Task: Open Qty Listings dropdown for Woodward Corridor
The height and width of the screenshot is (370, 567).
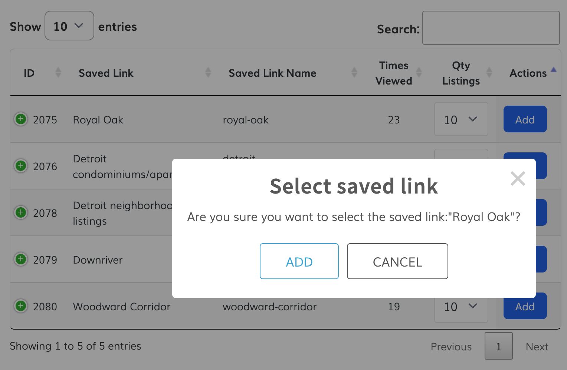Action: click(461, 307)
